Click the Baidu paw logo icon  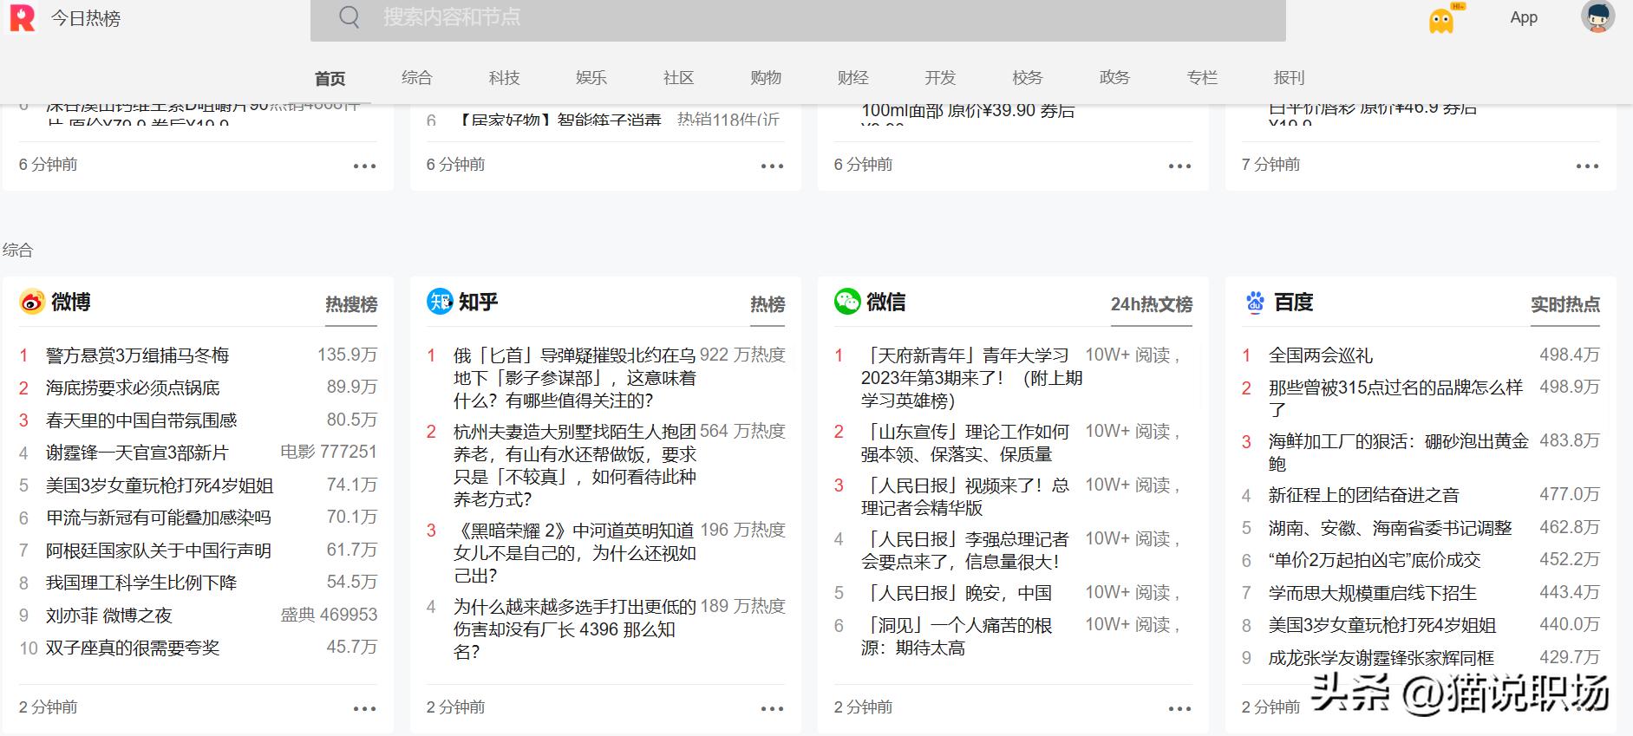tap(1255, 302)
